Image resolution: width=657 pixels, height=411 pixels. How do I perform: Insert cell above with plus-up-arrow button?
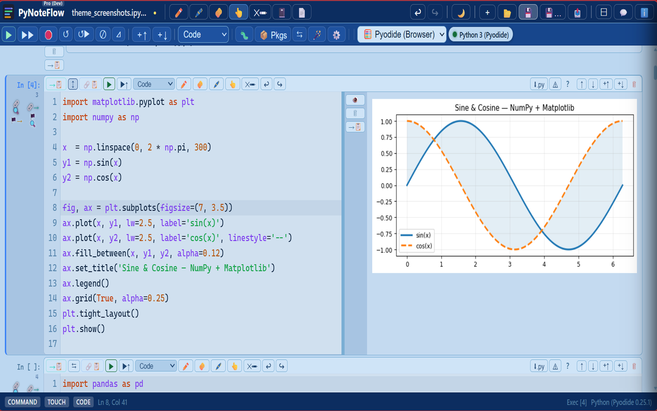[x=142, y=34]
